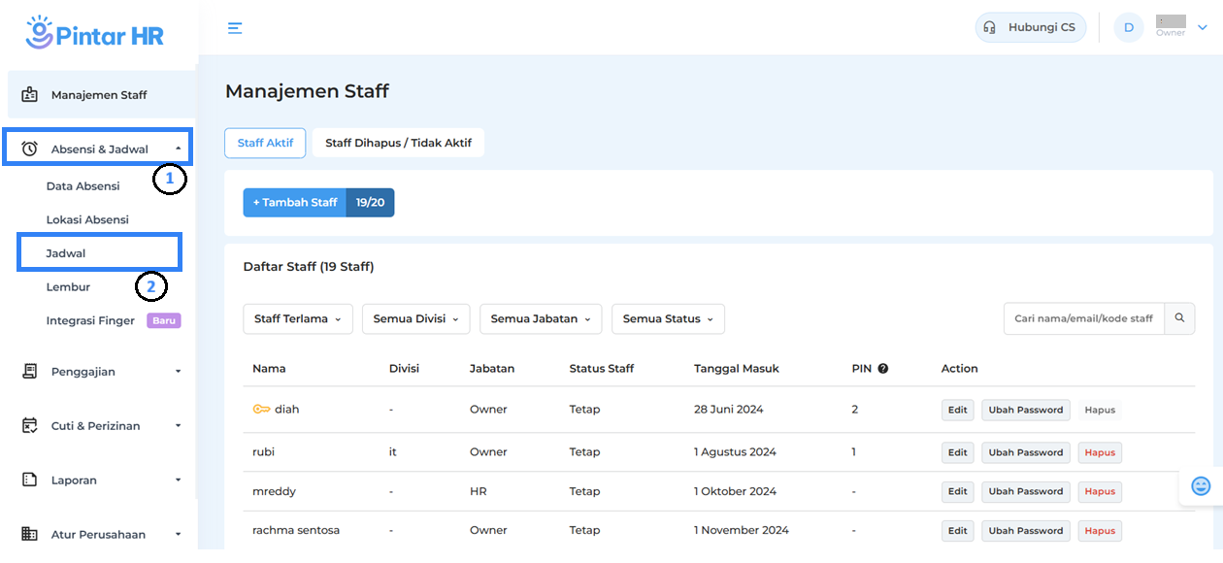Open the Staff Terlama sort dropdown
The image size is (1223, 563).
(297, 318)
